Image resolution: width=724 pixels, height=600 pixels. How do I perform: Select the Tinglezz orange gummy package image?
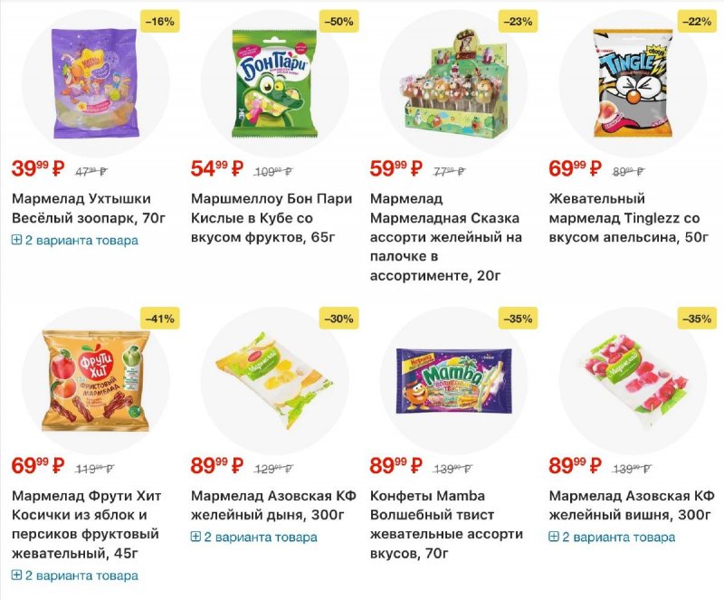click(x=633, y=83)
